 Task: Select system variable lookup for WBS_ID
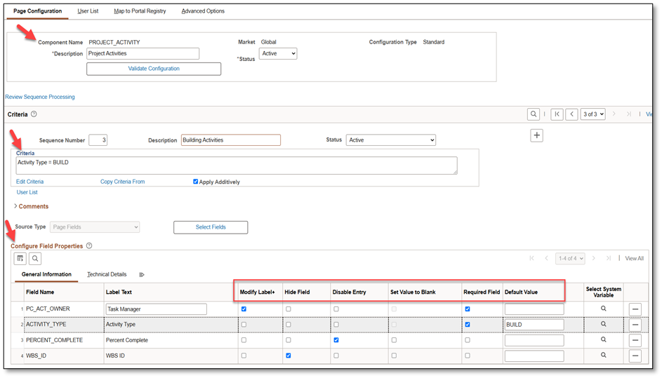[x=603, y=356]
